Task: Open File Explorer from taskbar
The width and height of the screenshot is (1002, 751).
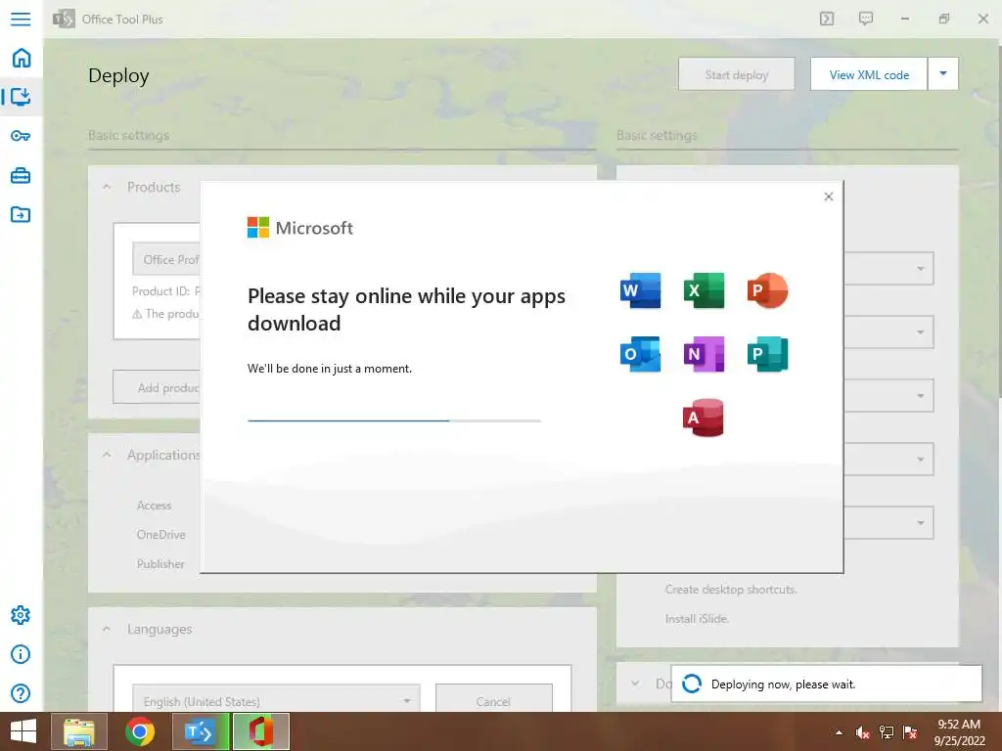Action: 78,731
